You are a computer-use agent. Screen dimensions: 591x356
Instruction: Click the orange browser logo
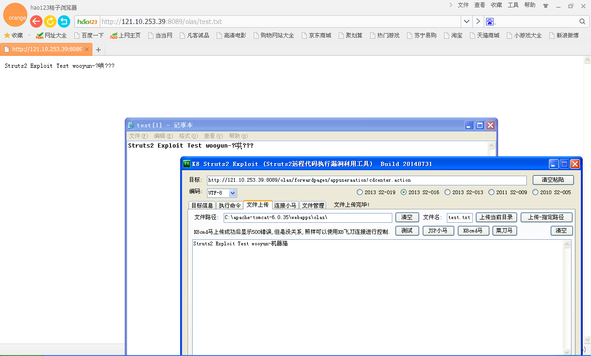click(15, 15)
